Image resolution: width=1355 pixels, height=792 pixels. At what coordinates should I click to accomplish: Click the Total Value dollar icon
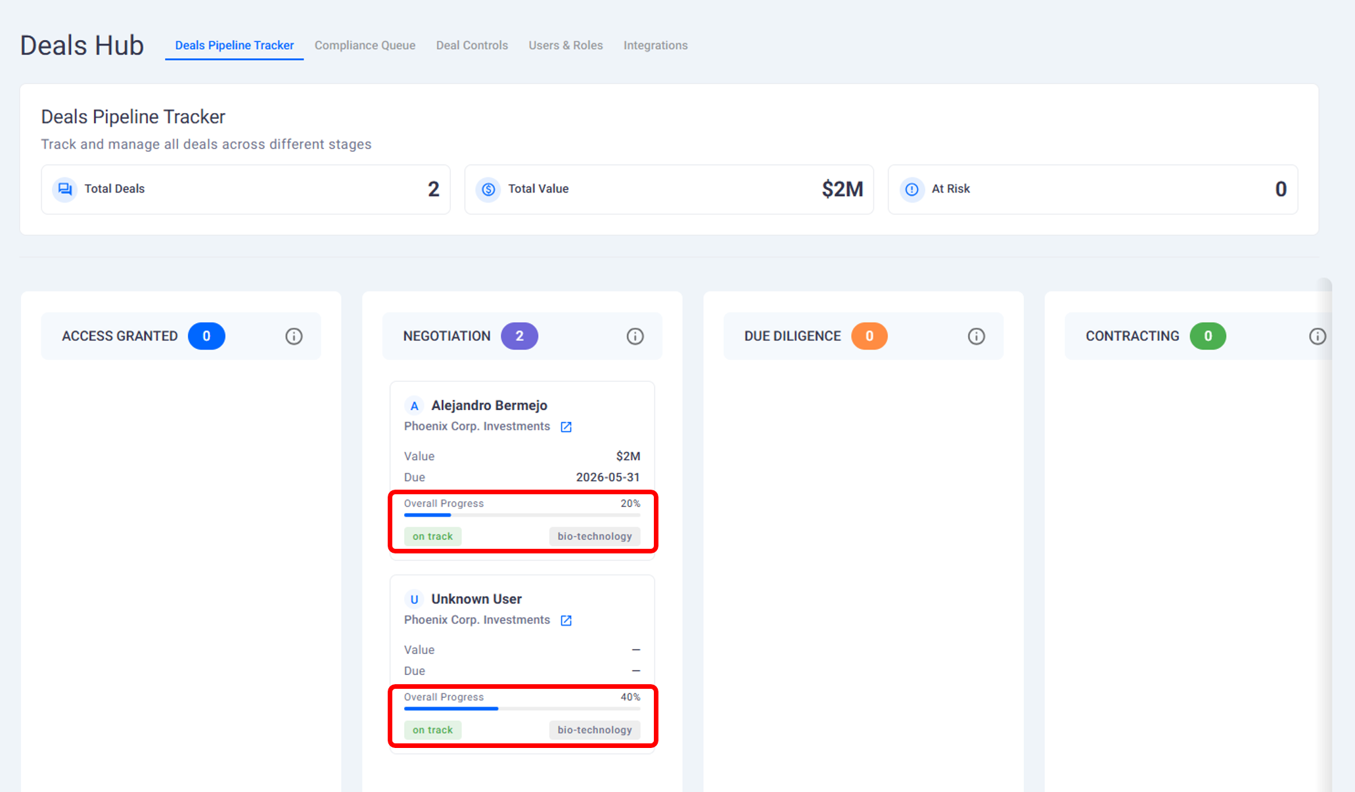488,189
